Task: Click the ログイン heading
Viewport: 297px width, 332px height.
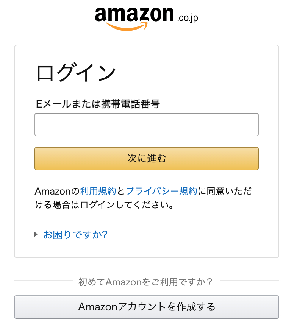Action: click(76, 73)
